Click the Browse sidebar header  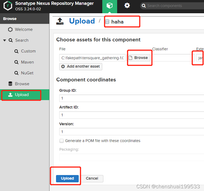tap(25, 19)
